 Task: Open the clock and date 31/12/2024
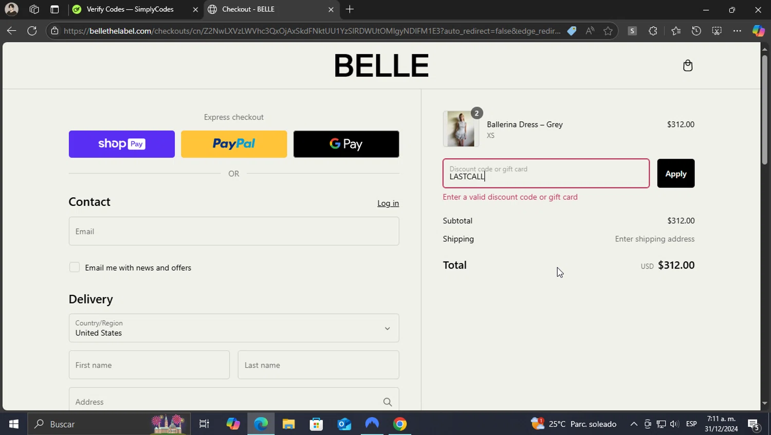point(721,424)
